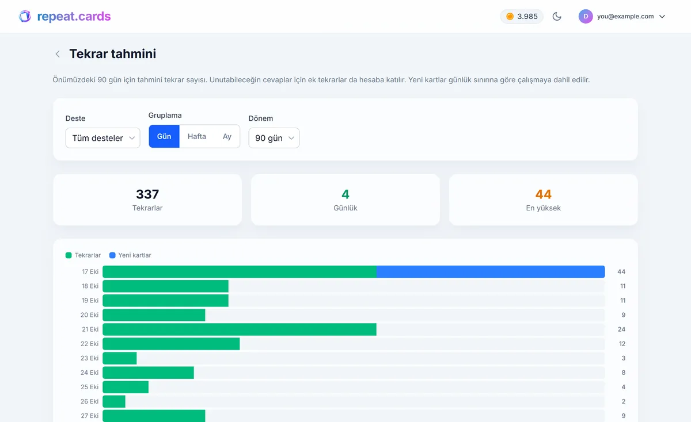
Task: Click the green bar for 21 Eki
Action: [240, 329]
